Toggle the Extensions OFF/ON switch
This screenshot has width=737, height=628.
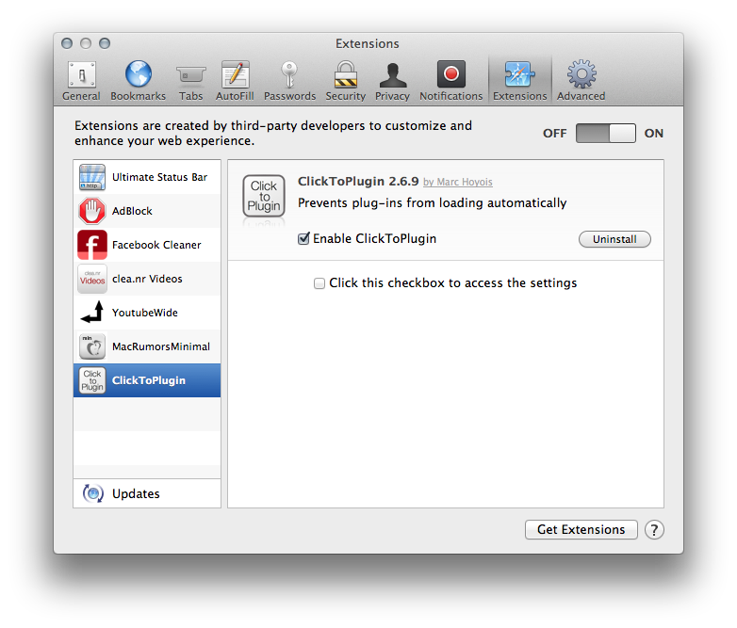click(606, 134)
